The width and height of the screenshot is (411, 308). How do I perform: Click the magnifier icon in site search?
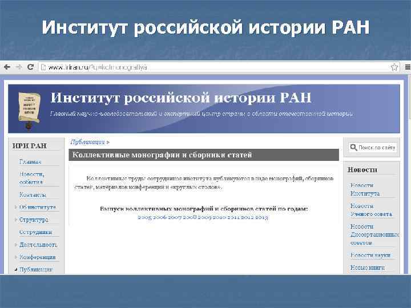(353, 148)
